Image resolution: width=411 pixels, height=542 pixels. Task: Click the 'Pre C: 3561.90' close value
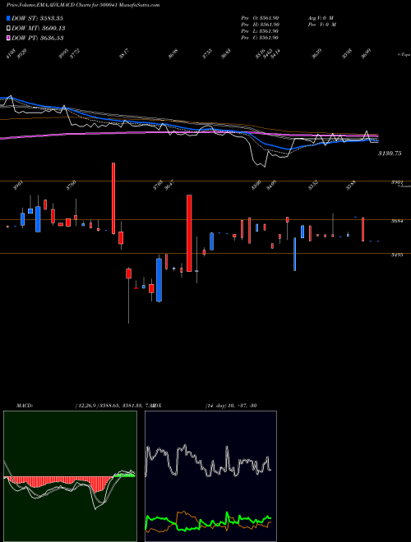260,38
